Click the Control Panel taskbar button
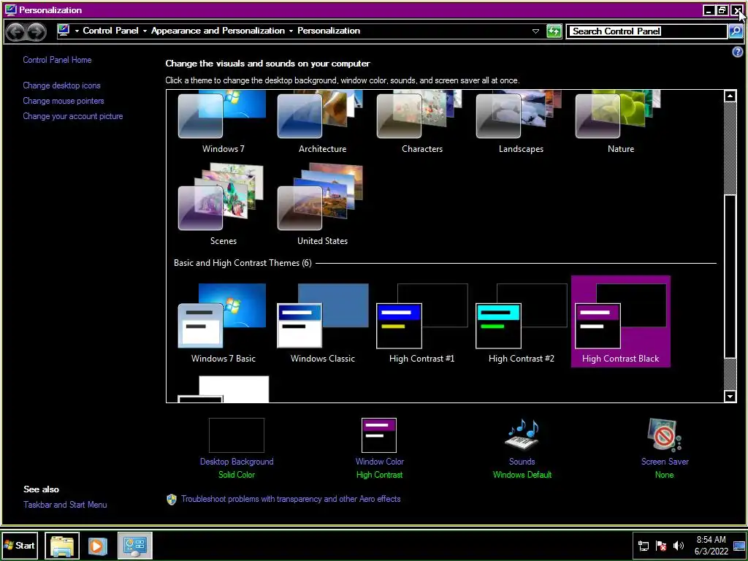This screenshot has height=561, width=748. pyautogui.click(x=134, y=545)
